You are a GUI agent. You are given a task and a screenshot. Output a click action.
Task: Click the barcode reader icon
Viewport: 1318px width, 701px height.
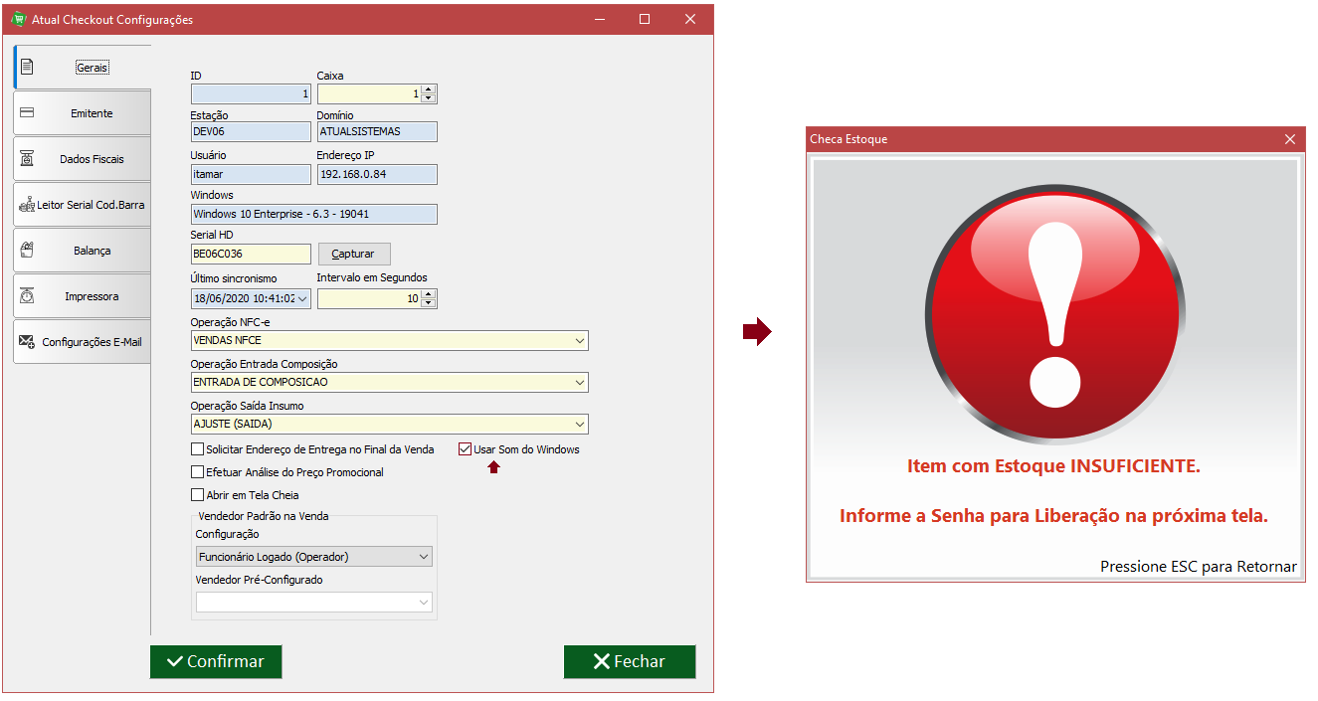tap(27, 205)
